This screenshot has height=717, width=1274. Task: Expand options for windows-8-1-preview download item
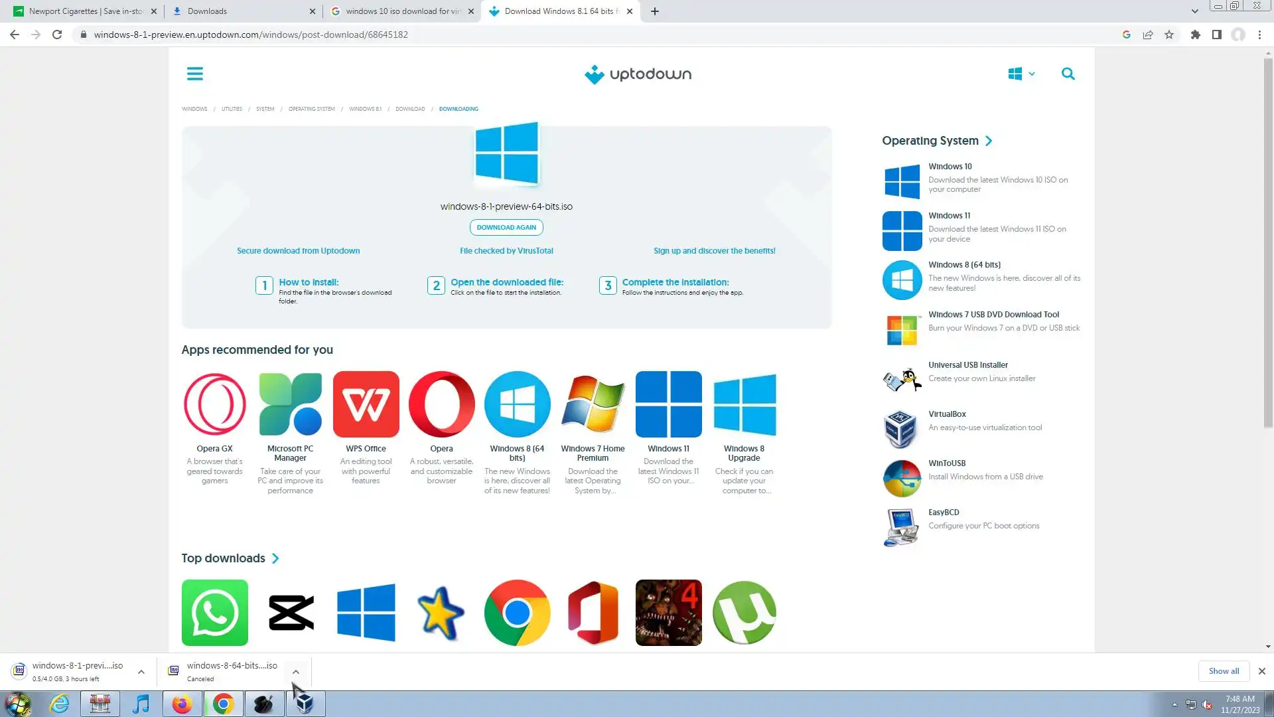coord(141,672)
